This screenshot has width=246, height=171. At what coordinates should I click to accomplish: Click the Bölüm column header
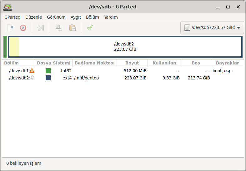[x=18, y=63]
